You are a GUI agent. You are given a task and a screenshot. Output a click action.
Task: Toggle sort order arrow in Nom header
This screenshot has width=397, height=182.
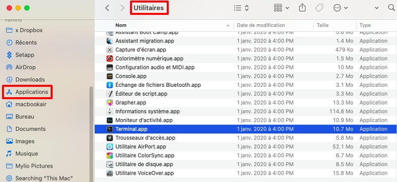pos(228,26)
